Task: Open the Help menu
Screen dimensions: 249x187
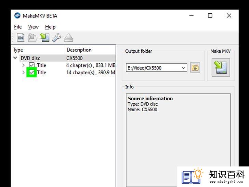Action: point(50,27)
